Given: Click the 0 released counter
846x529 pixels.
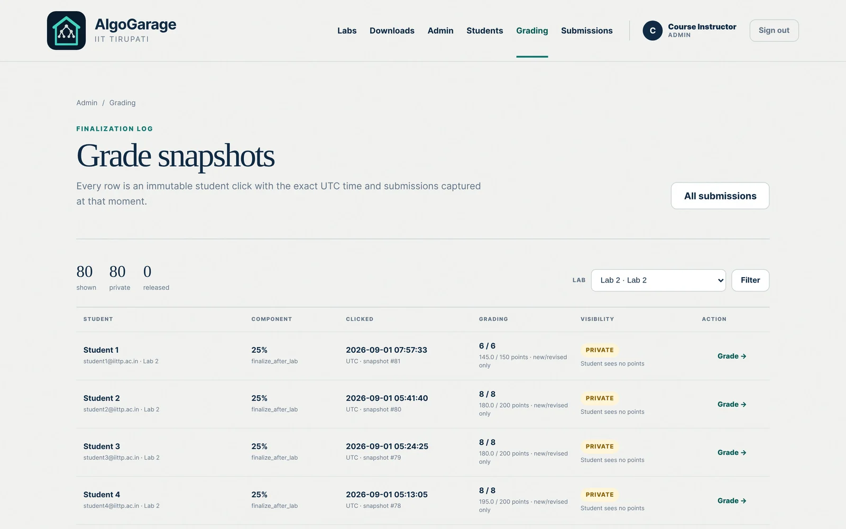Looking at the screenshot, I should [156, 277].
